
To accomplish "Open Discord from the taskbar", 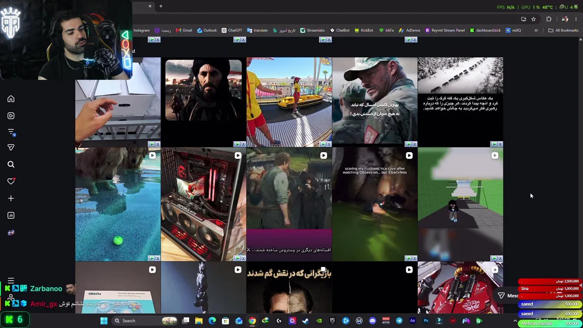I will [373, 321].
